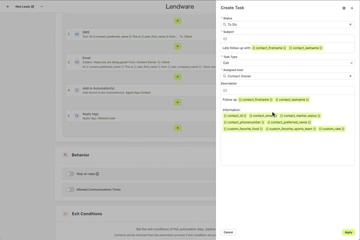The image size is (360, 240).
Task: Click the merge-field braces icon under Subject
Action: [225, 39]
